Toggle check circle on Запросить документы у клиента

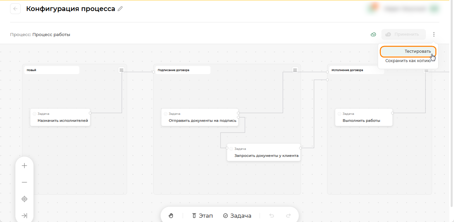pos(231,149)
